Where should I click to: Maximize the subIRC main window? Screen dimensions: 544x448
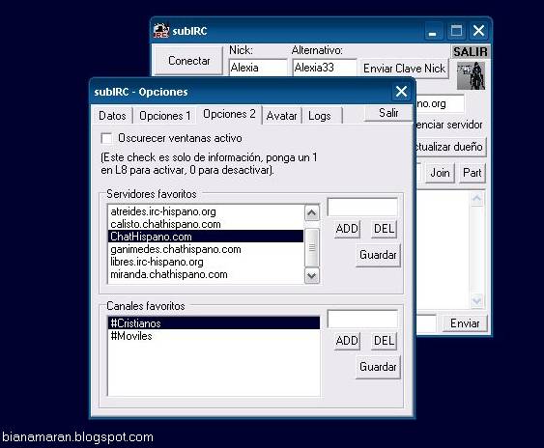456,31
